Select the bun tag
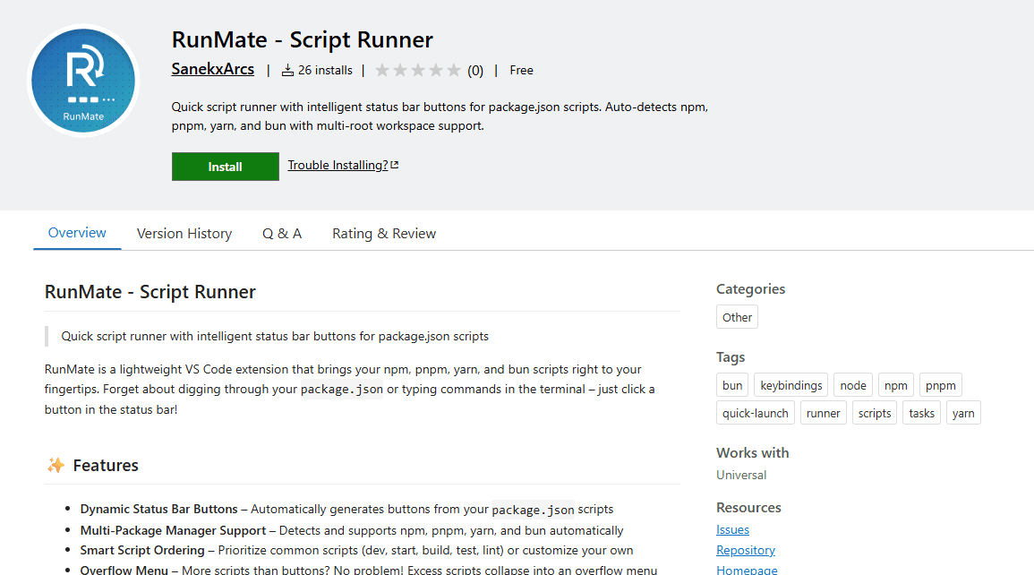Viewport: 1034px width, 575px height. (x=732, y=385)
